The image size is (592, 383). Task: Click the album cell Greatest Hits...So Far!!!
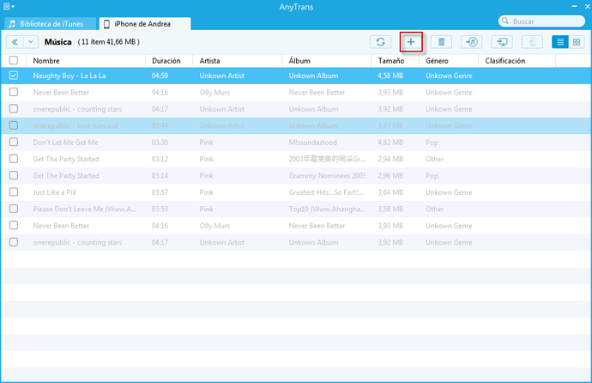(x=327, y=192)
